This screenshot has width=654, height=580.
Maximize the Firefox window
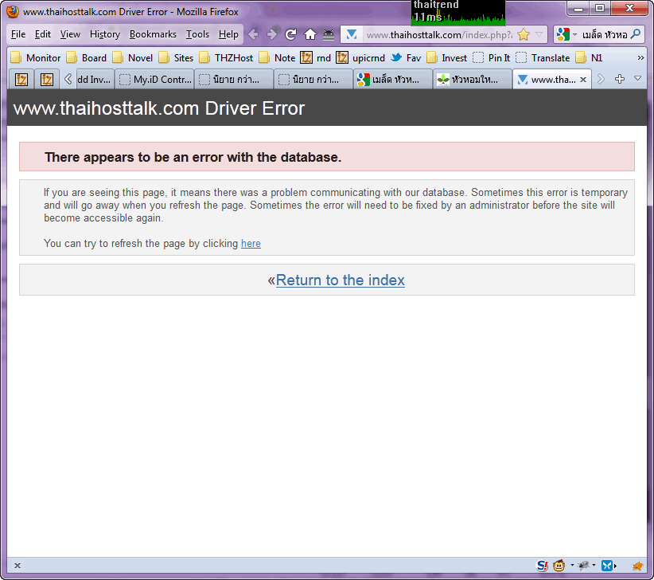(x=599, y=8)
